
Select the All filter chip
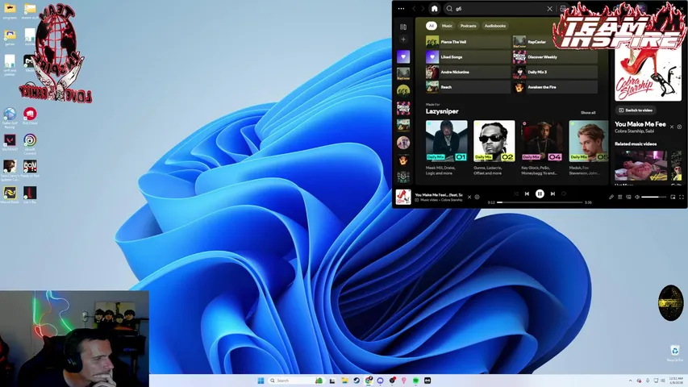[432, 26]
